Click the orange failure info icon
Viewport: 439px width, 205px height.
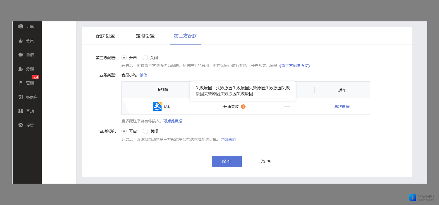coord(243,107)
